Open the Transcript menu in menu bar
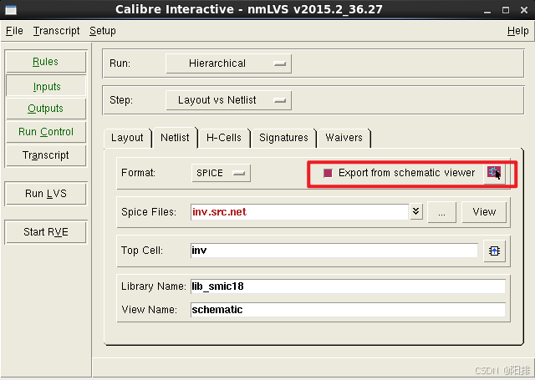Viewport: 535px width, 380px height. coord(56,31)
